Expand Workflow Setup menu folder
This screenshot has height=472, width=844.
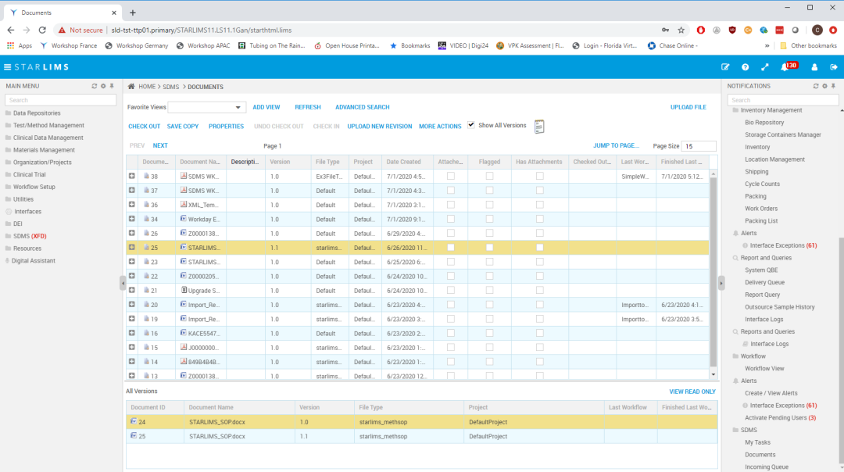(x=30, y=187)
